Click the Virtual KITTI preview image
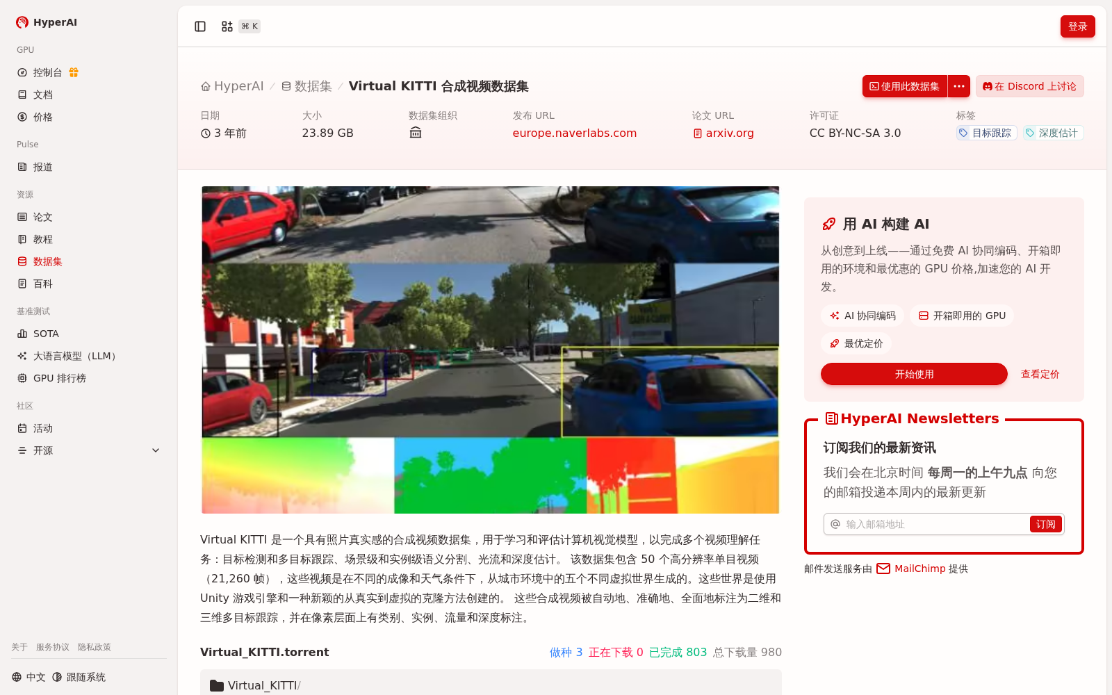This screenshot has height=695, width=1112. [491, 350]
